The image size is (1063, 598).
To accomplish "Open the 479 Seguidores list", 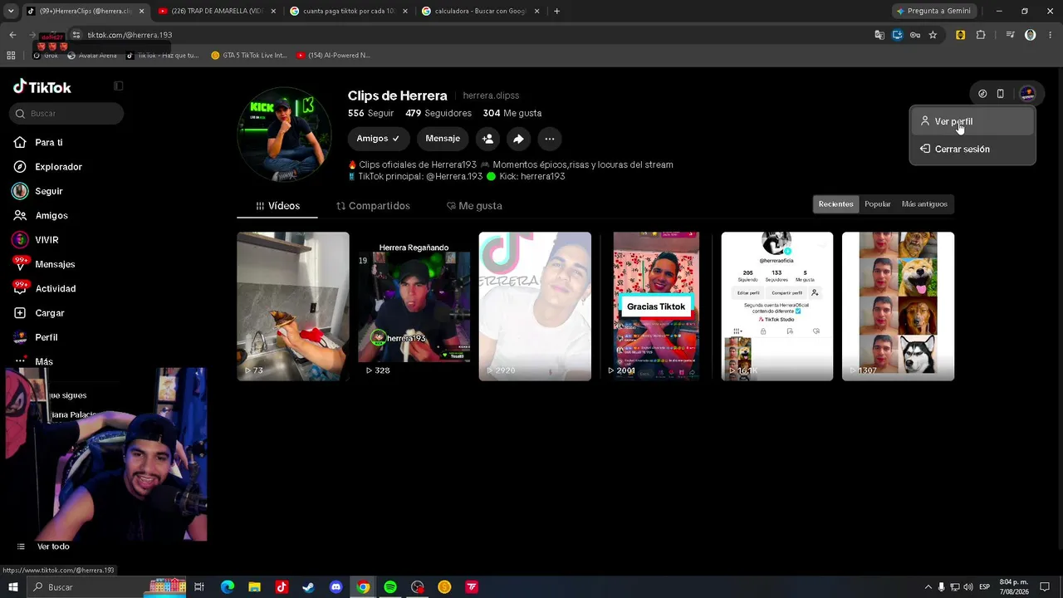I will [438, 113].
